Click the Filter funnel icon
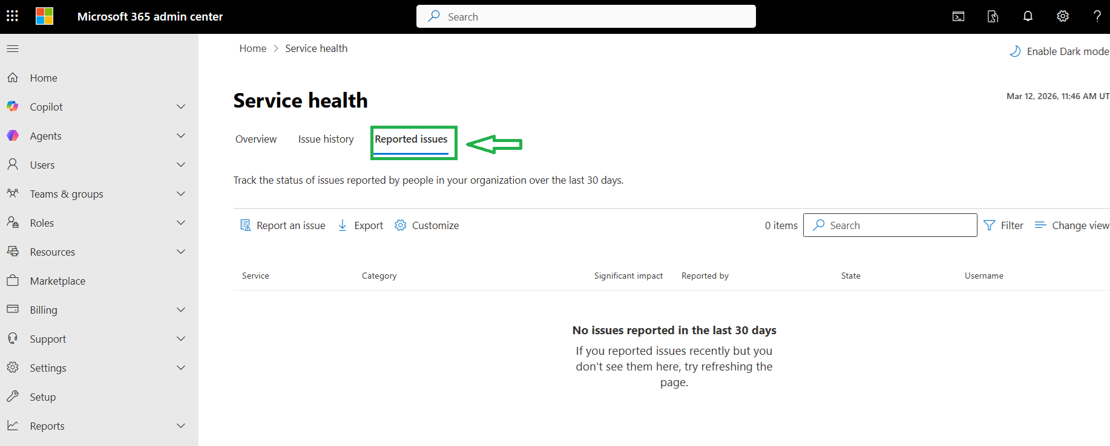1110x446 pixels. (x=990, y=225)
